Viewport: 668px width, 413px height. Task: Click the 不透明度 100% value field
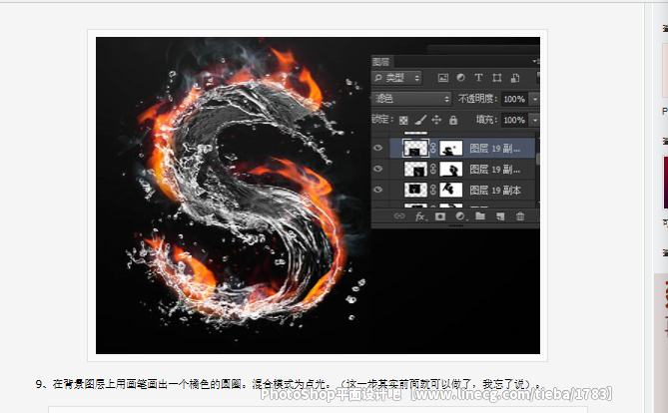pyautogui.click(x=514, y=99)
